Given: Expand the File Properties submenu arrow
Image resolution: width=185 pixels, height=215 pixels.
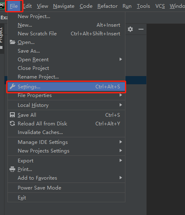Looking at the screenshot, I should point(120,95).
